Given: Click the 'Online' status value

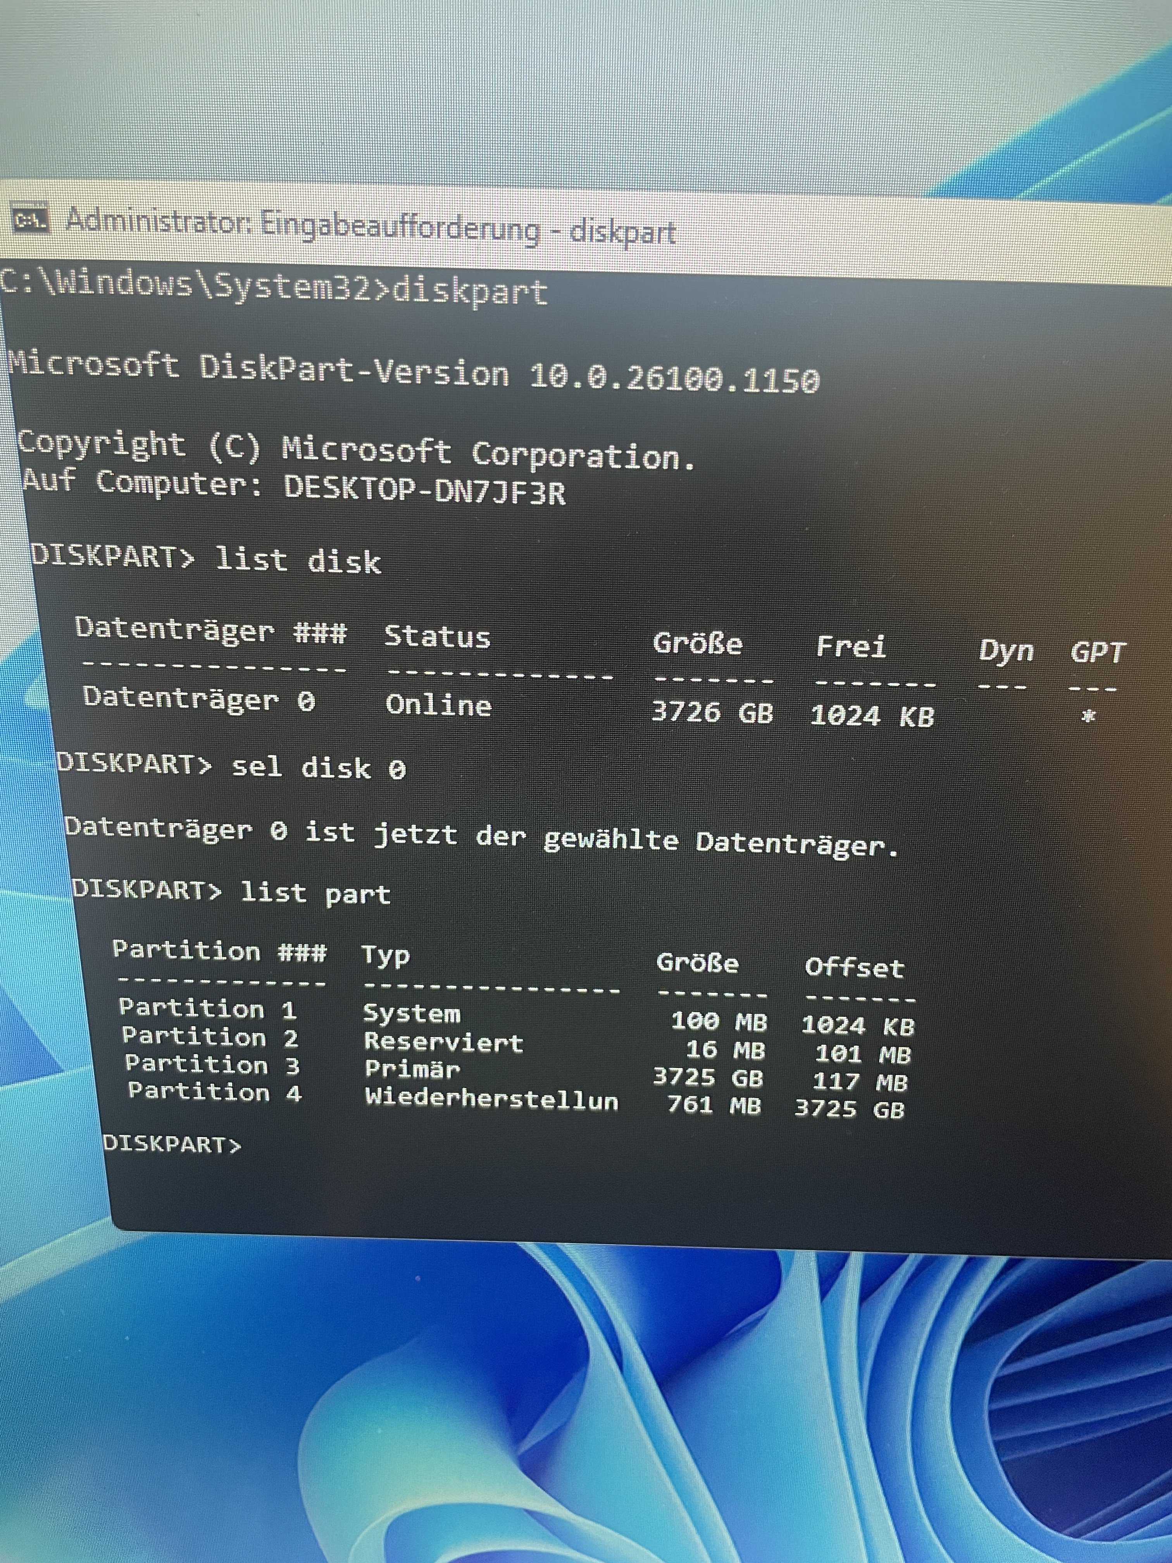Looking at the screenshot, I should point(438,705).
